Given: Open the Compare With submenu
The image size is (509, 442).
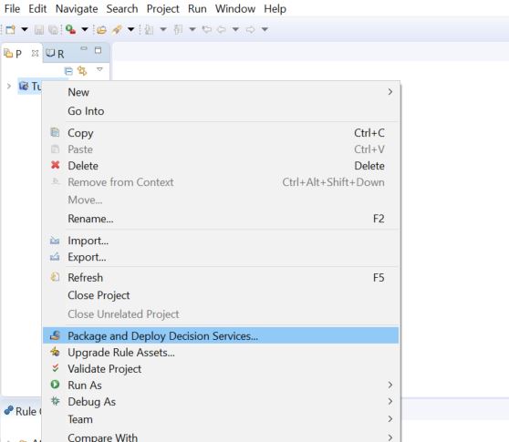Looking at the screenshot, I should 221,437.
